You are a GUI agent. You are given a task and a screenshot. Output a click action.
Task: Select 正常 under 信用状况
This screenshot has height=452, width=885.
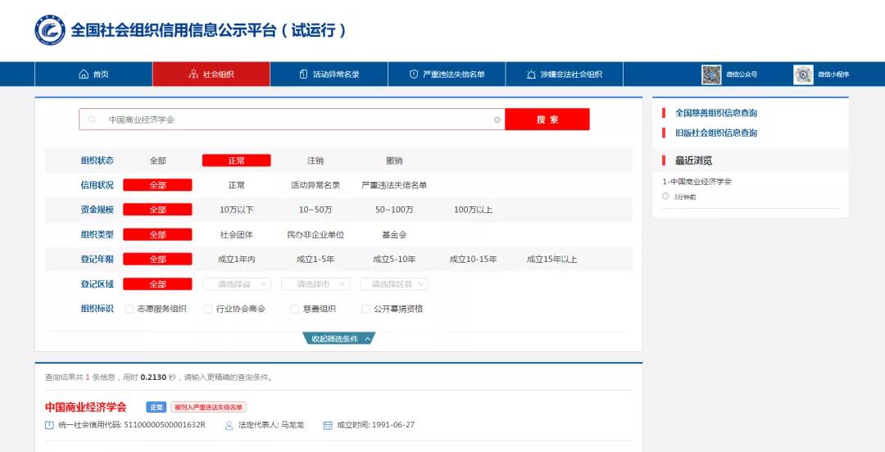pos(237,185)
